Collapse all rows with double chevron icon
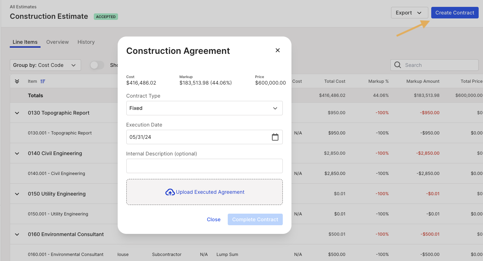483x261 pixels. tap(17, 81)
